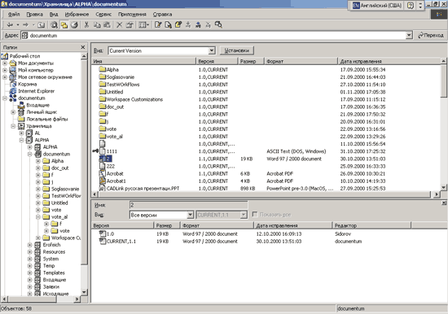
Task: Sort file list by Формат column
Action: tap(301, 61)
